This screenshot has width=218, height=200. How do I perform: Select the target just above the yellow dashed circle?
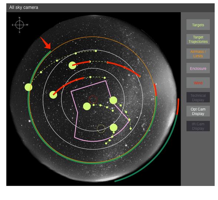click(113, 128)
